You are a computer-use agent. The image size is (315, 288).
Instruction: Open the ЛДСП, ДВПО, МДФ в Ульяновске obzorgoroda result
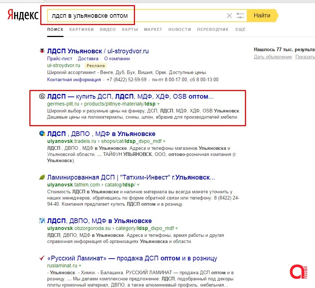click(x=99, y=221)
